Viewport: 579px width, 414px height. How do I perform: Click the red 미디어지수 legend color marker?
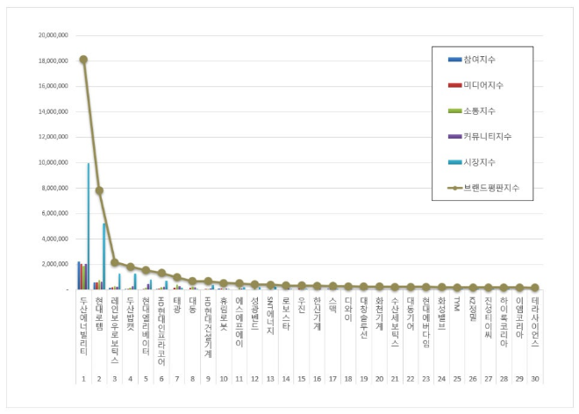click(x=454, y=85)
